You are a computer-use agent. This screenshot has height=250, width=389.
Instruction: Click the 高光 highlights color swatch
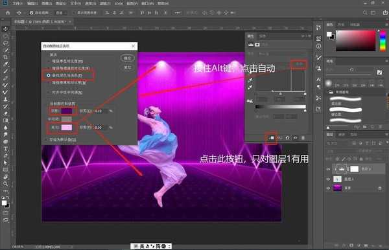click(67, 128)
